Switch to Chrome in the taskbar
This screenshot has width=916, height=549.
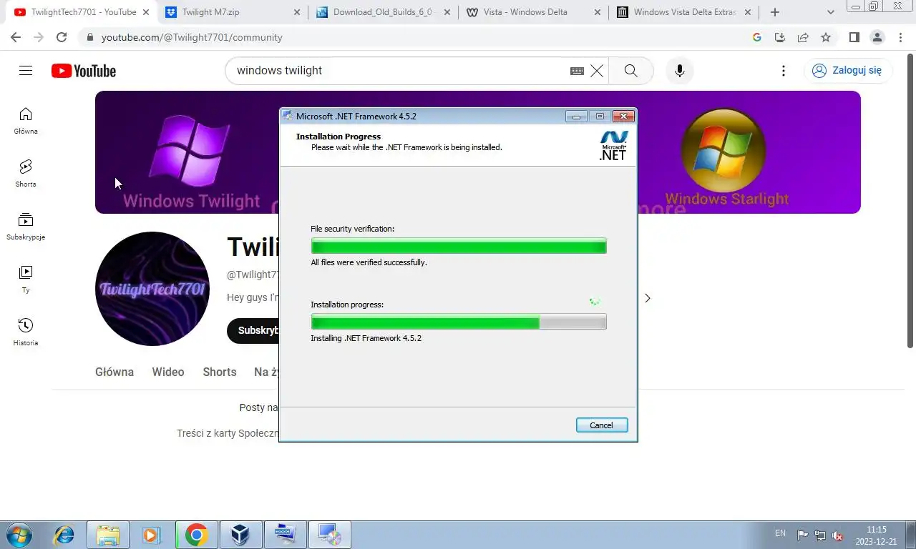(x=196, y=535)
